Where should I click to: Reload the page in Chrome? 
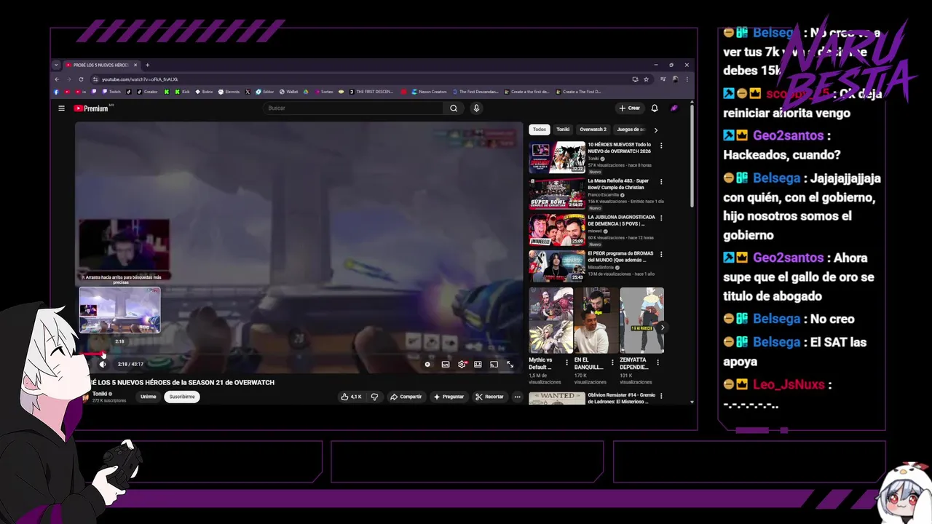[81, 79]
